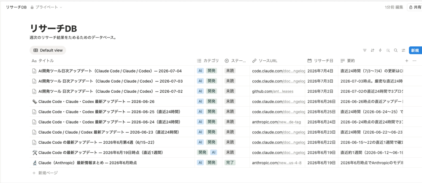
Task: Click the 要約 column header
Action: [371, 61]
